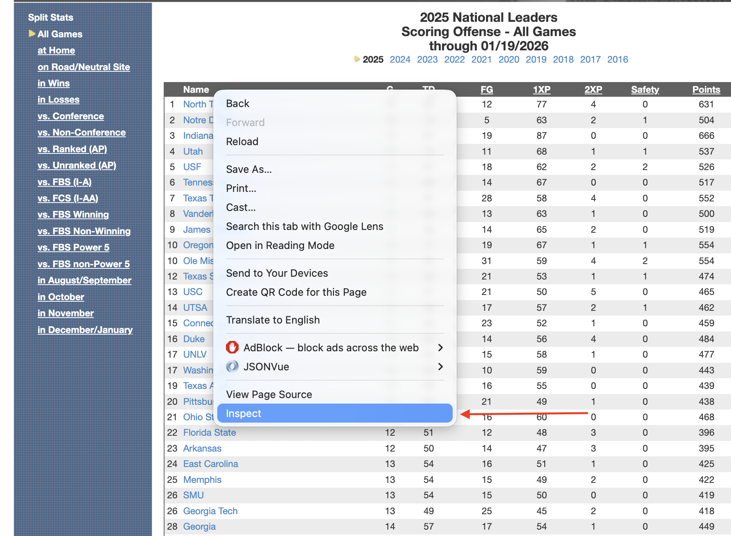Sort by the Safety column header

click(645, 90)
